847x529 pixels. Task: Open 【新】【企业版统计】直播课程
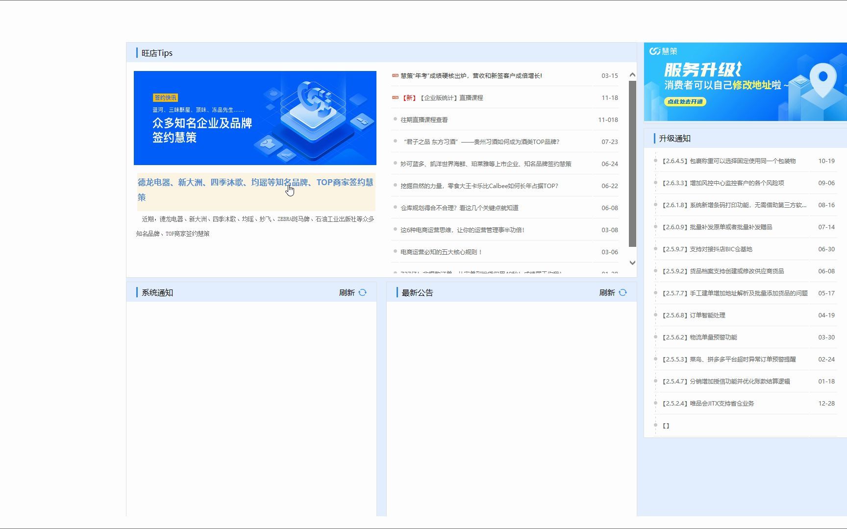442,97
